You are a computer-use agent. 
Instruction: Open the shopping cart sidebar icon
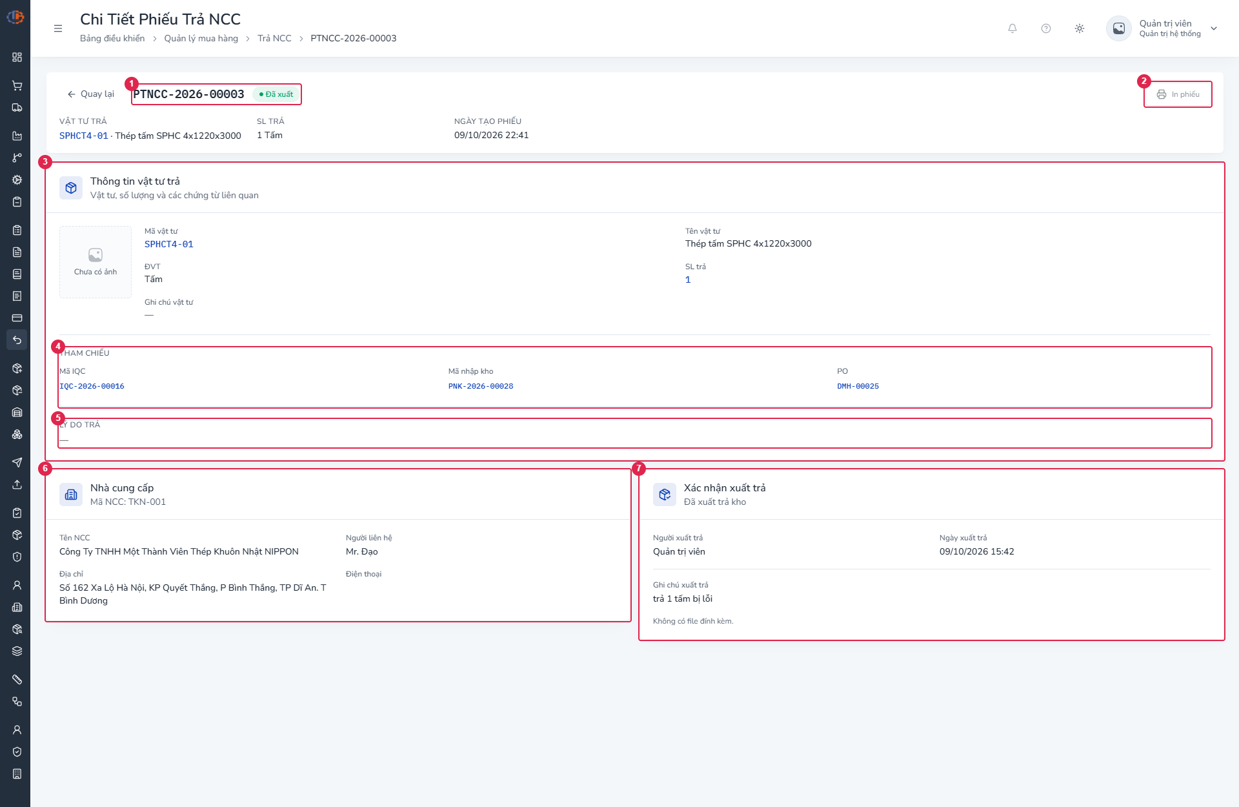17,86
